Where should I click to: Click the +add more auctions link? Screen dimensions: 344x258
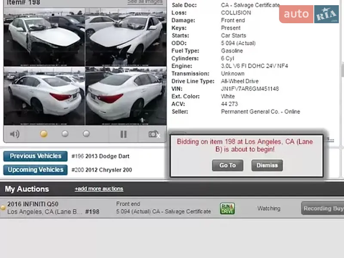coord(99,189)
